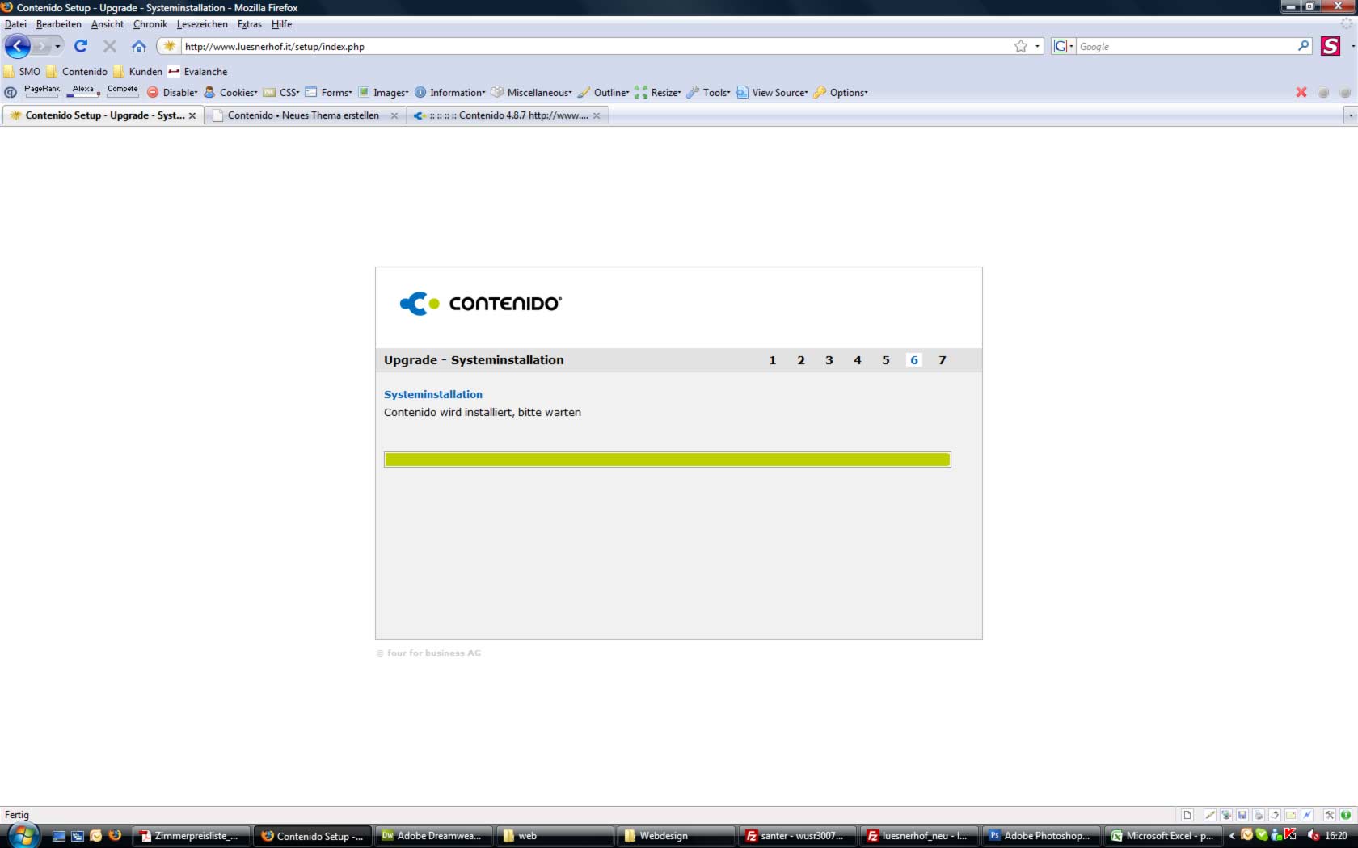Open the Windows Start orb

coord(22,835)
